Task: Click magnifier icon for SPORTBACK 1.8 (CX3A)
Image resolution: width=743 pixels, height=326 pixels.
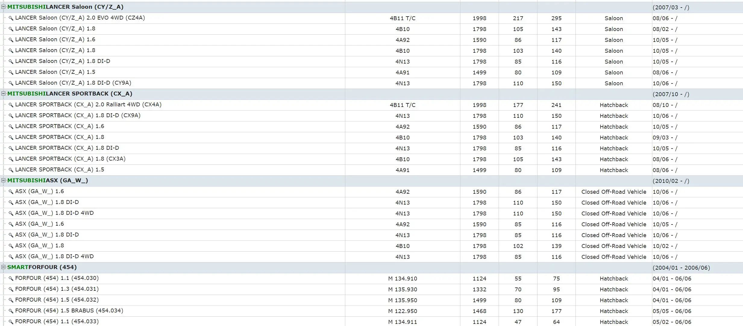Action: pos(11,159)
